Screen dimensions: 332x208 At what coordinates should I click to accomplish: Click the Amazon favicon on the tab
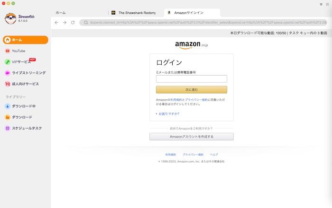click(x=169, y=13)
